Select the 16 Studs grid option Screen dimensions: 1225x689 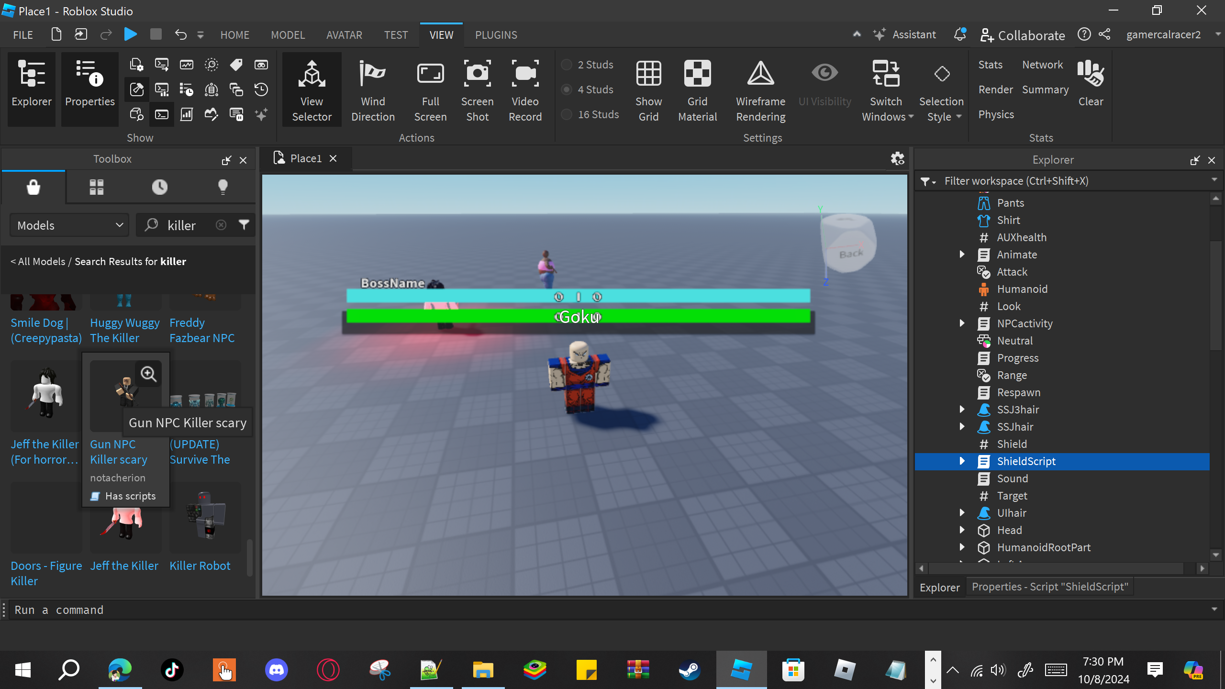[x=567, y=114]
